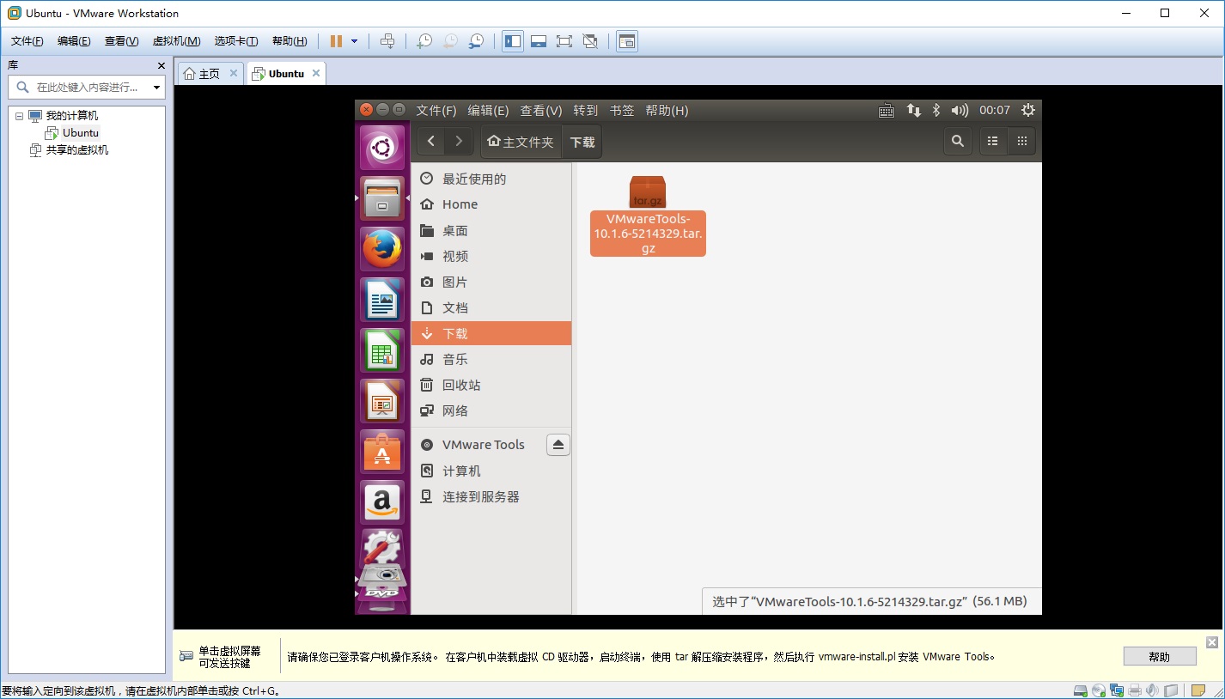Toggle Unity mode icon

pos(590,41)
